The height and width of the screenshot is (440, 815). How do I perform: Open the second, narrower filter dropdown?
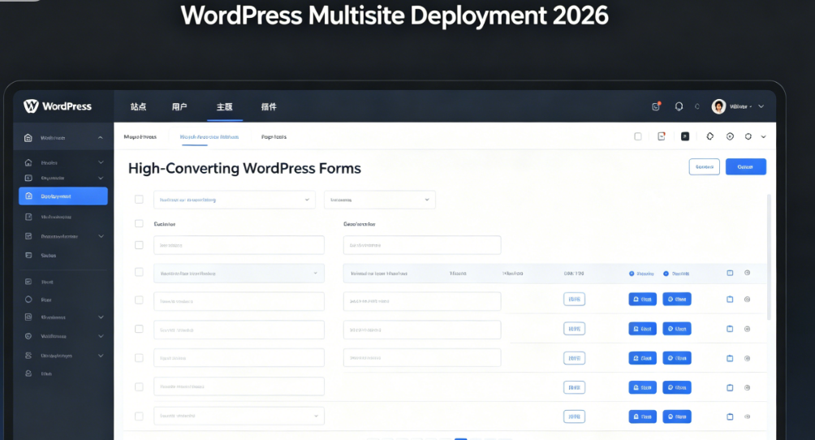(379, 199)
